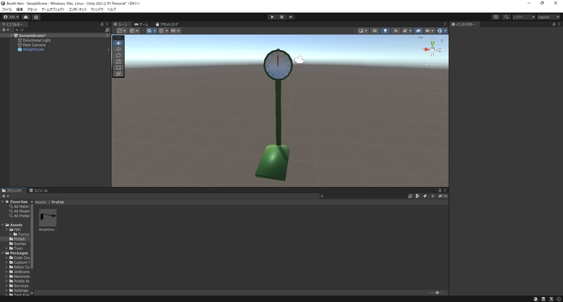Open the Layout dropdown
The width and height of the screenshot is (563, 302).
[548, 17]
